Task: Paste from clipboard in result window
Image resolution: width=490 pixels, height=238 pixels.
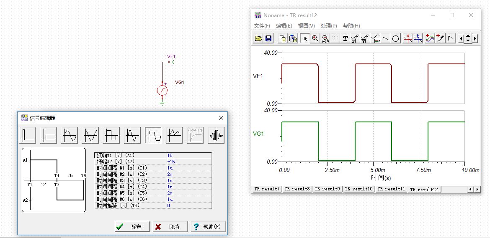Action: coord(293,38)
